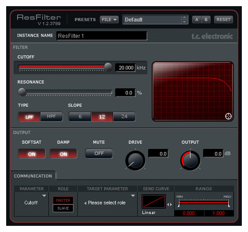The height and width of the screenshot is (232, 248).
Task: Click the B compare button
Action: coord(206,20)
